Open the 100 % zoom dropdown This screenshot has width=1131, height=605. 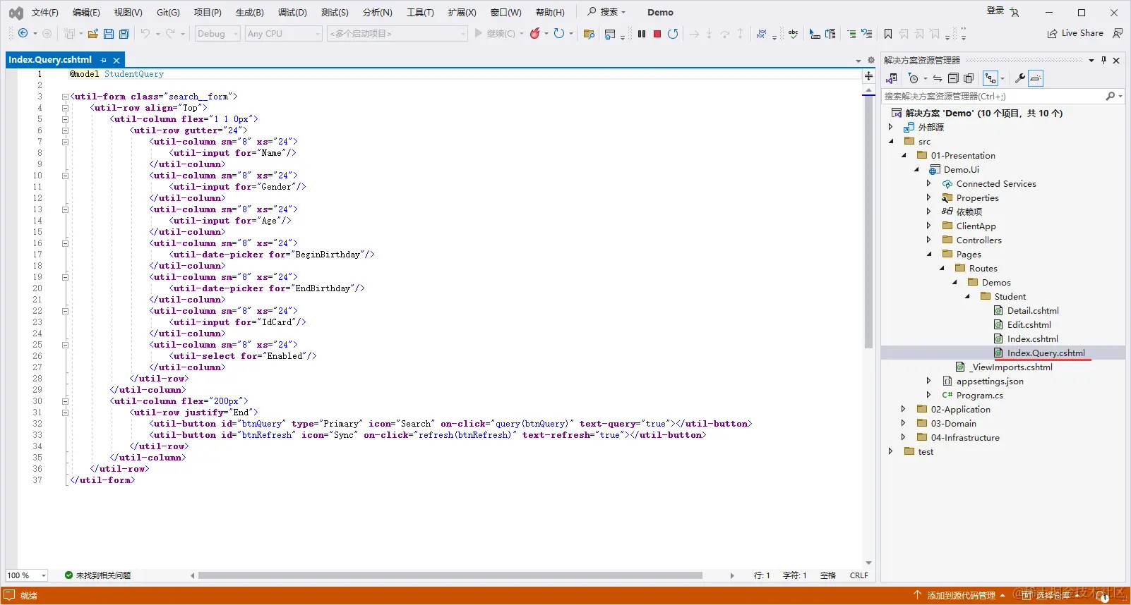(x=27, y=575)
